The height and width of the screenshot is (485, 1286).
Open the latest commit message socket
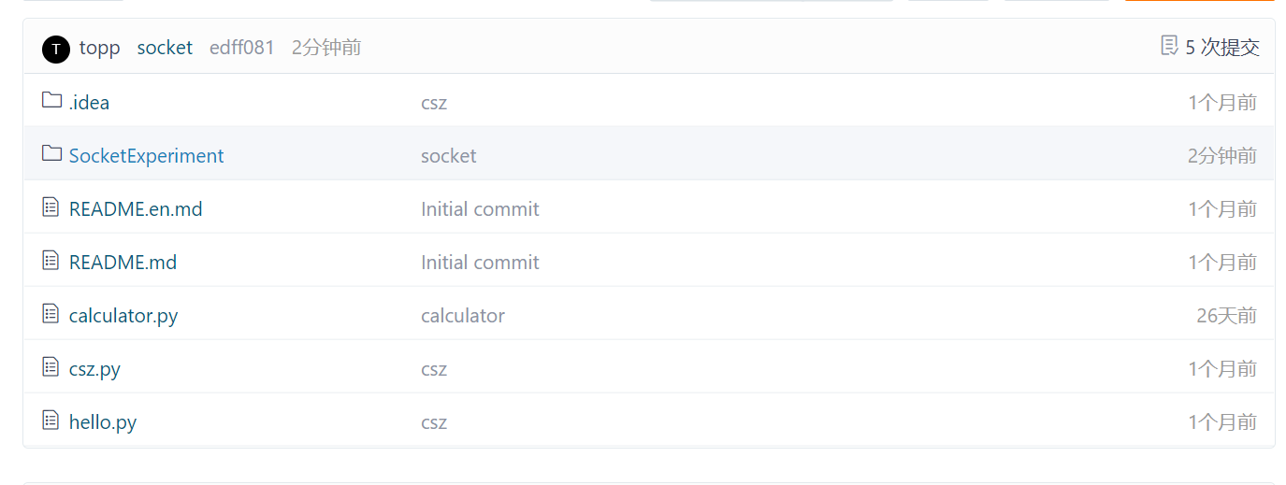(165, 48)
